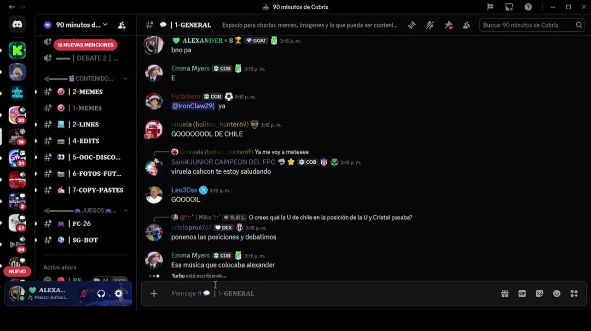Toggle member list visibility
Viewport: 591px width, 331px height.
coord(466,25)
